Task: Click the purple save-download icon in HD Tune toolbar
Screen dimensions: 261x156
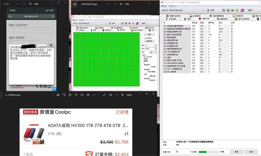Action: tap(242, 10)
